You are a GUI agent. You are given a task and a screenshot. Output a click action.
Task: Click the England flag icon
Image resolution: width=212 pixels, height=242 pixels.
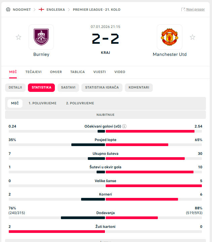(42, 9)
